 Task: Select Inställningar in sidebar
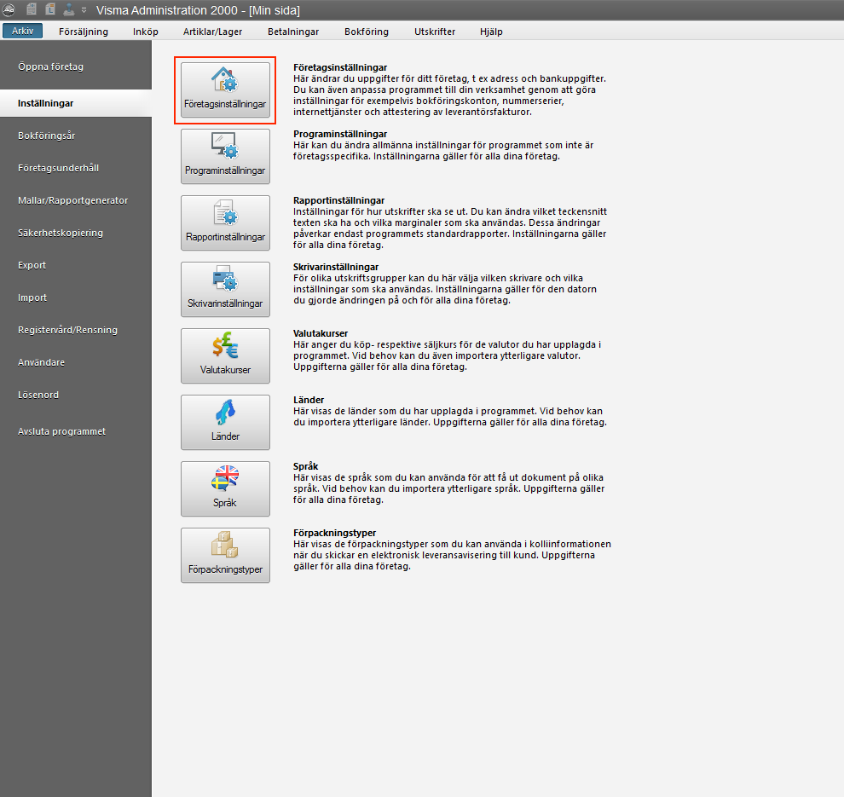(x=76, y=103)
